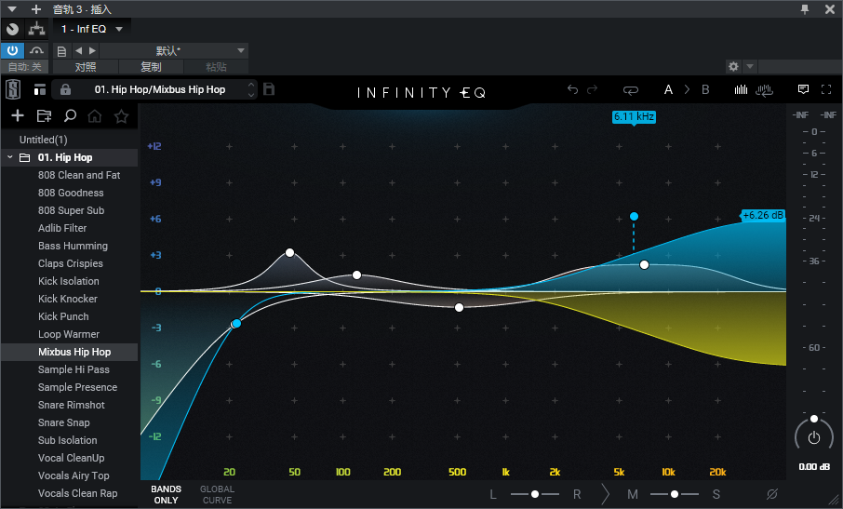Show favorite presets with star icon
This screenshot has width=843, height=509.
click(x=122, y=115)
